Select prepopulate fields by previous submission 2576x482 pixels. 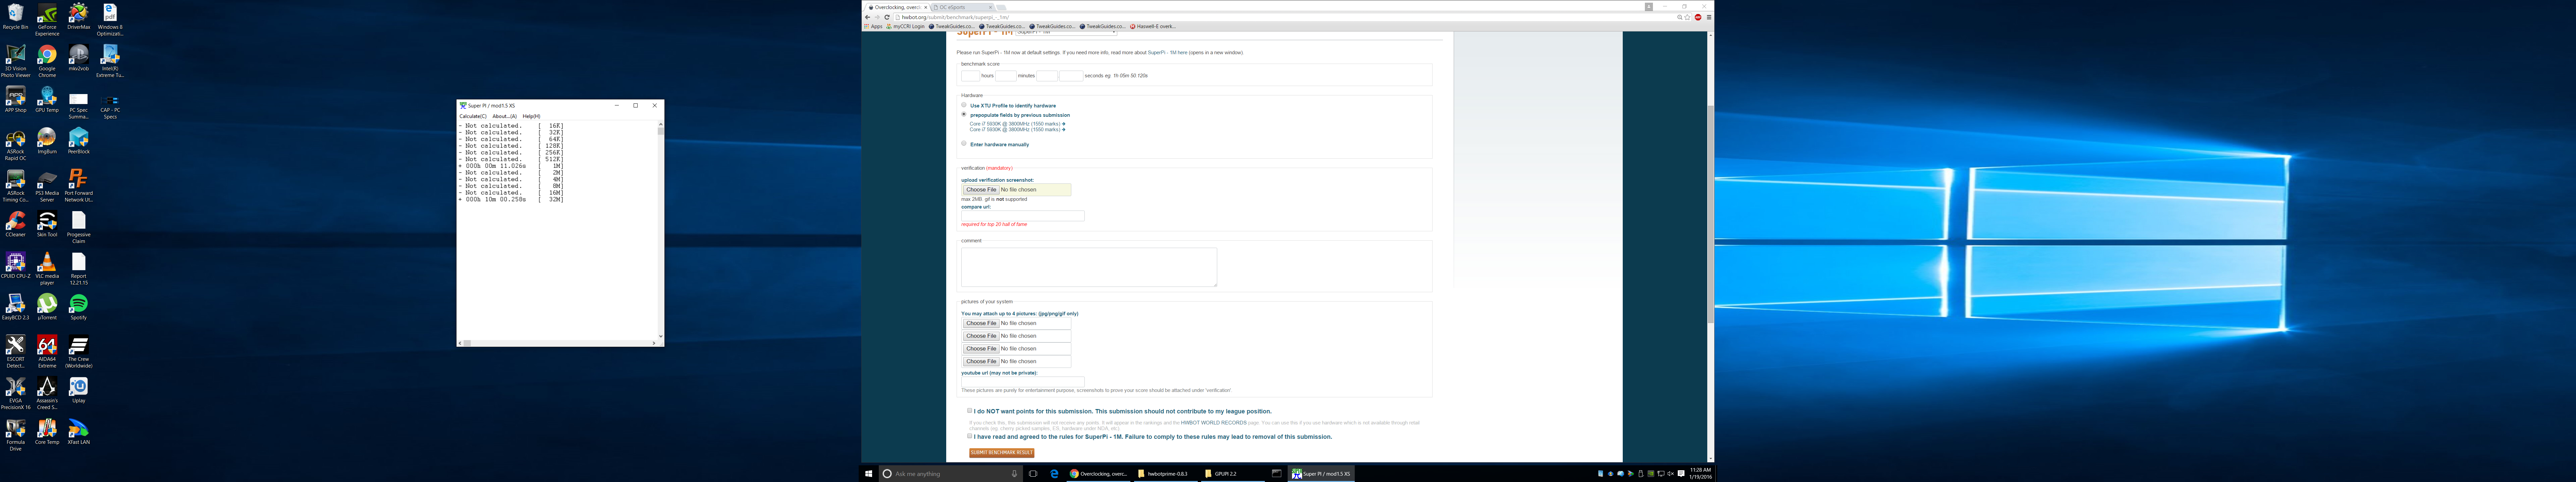pyautogui.click(x=964, y=114)
